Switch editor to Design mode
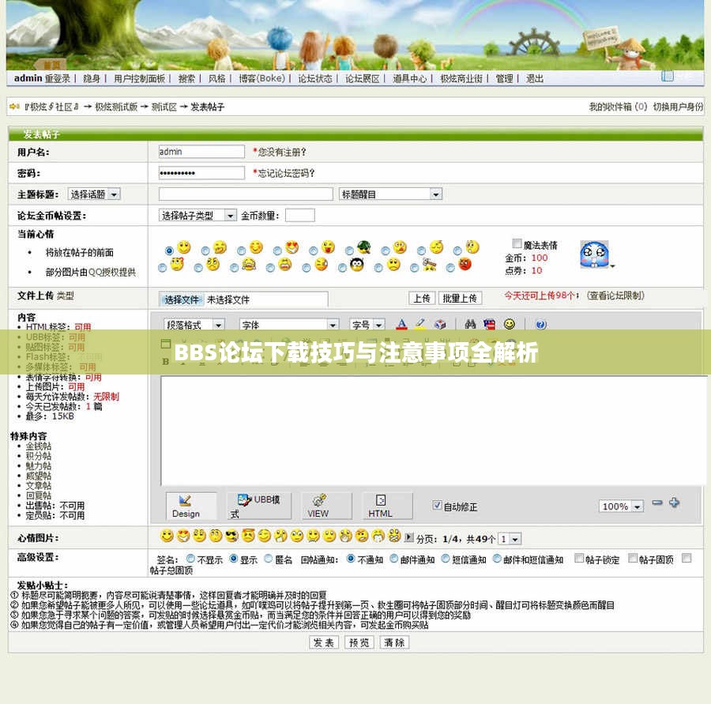This screenshot has width=711, height=704. [x=191, y=506]
